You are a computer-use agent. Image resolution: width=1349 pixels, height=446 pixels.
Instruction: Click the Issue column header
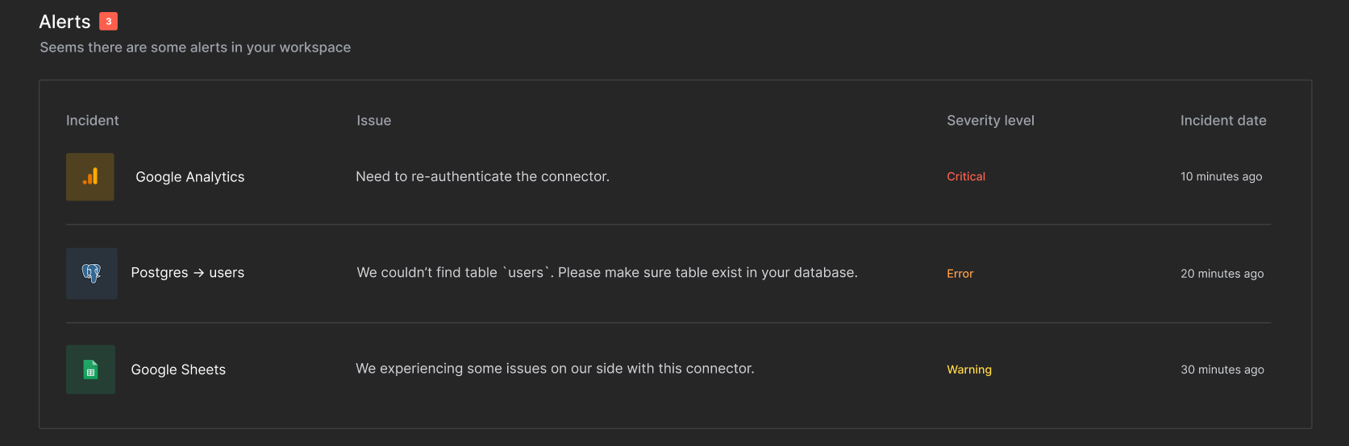374,121
